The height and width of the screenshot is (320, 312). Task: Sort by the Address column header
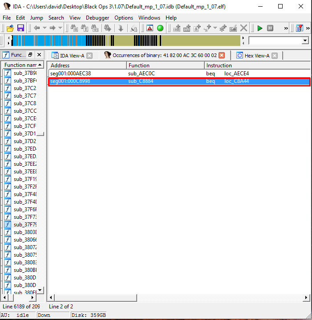[x=87, y=66]
